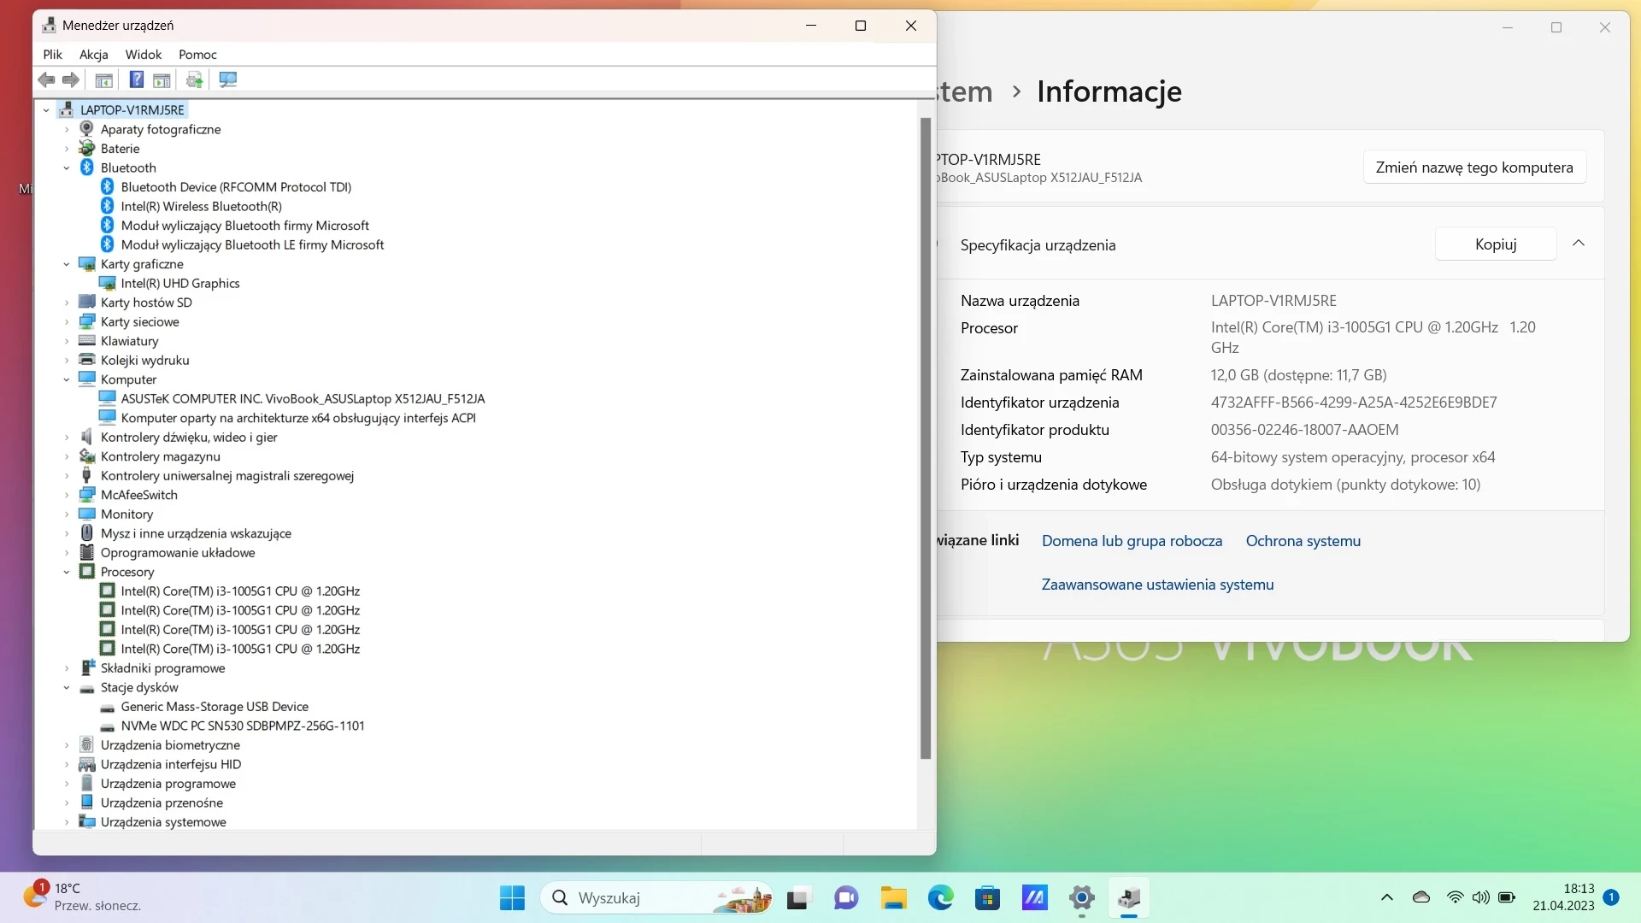
Task: Click the Wyszukaj taskbar search box
Action: 656,897
